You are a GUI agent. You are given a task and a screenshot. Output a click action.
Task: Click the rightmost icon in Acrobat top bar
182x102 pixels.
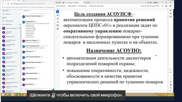171,6
